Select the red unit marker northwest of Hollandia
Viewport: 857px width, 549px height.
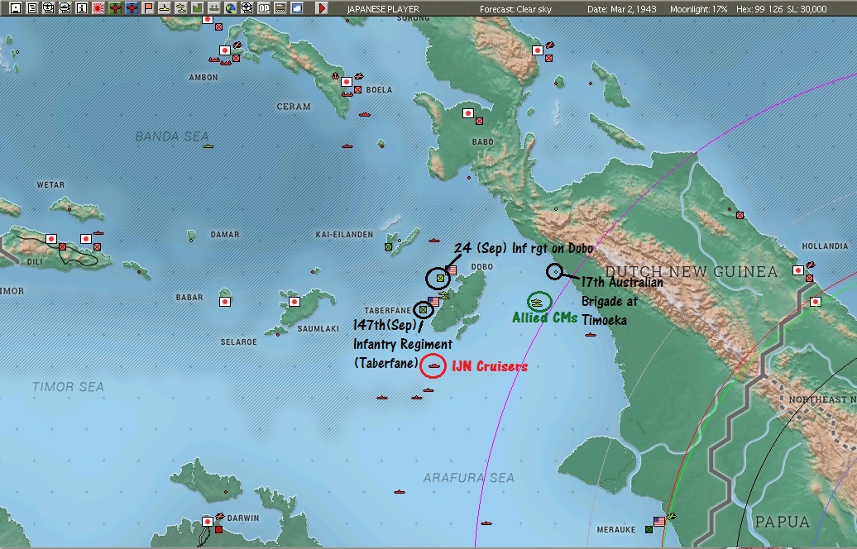pos(740,215)
